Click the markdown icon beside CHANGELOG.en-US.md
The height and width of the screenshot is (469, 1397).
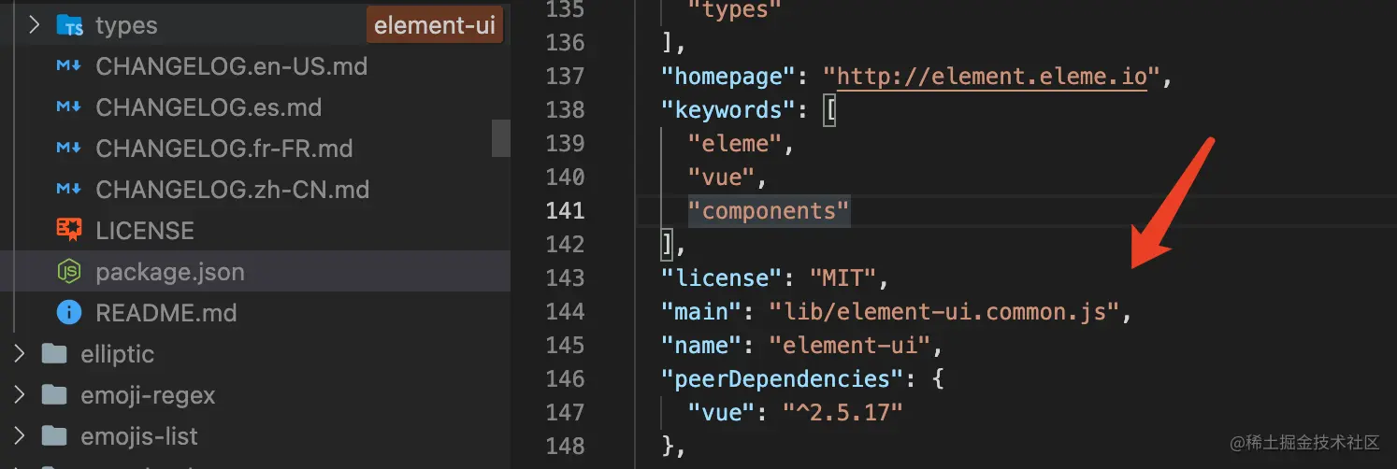click(68, 66)
